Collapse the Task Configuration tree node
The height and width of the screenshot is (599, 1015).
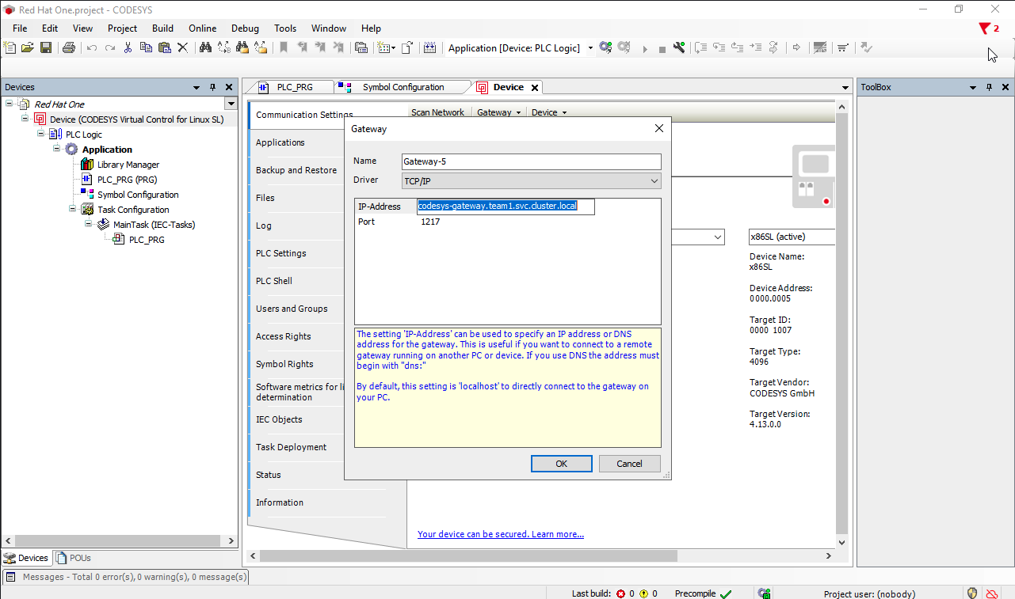[72, 209]
